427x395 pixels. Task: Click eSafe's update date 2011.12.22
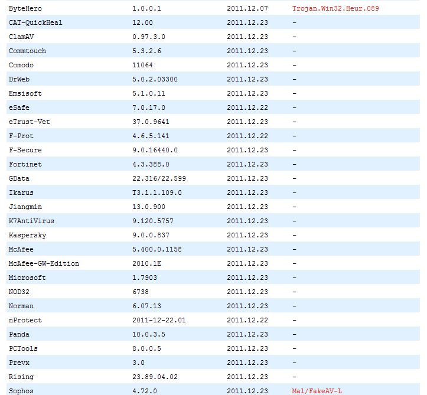coord(247,107)
